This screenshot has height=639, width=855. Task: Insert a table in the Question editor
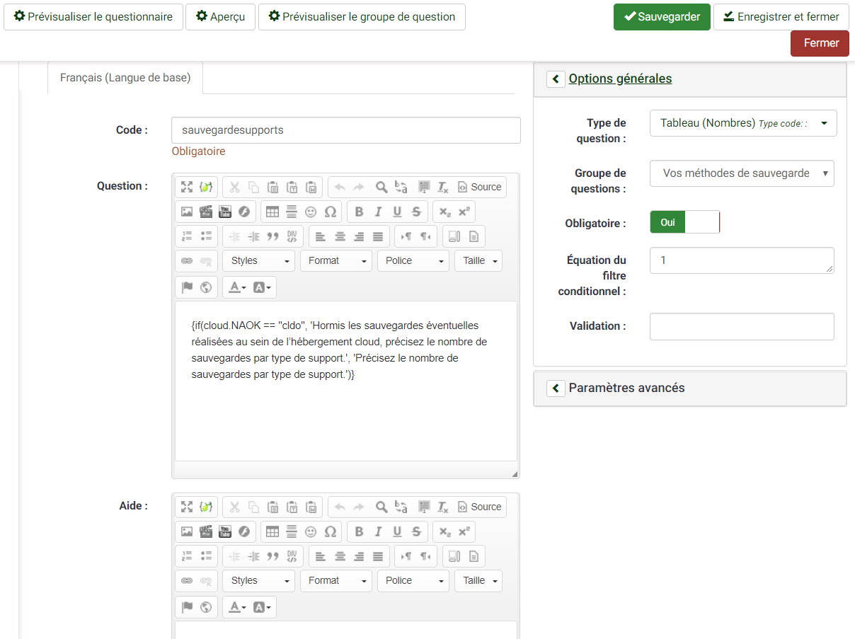pyautogui.click(x=272, y=212)
